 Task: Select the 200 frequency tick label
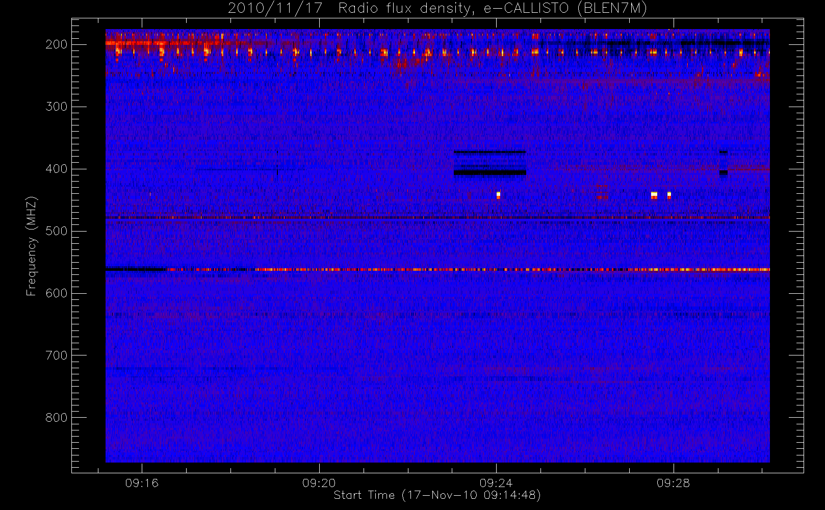coord(56,44)
